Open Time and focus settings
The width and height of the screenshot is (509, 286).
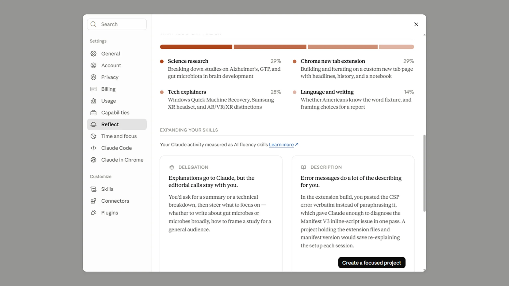click(117, 136)
